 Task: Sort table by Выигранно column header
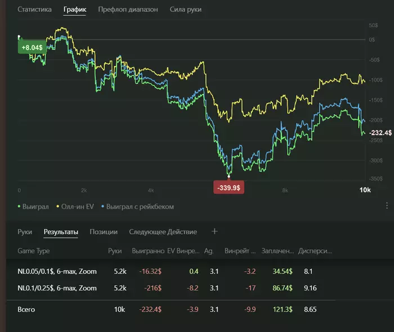(148, 251)
